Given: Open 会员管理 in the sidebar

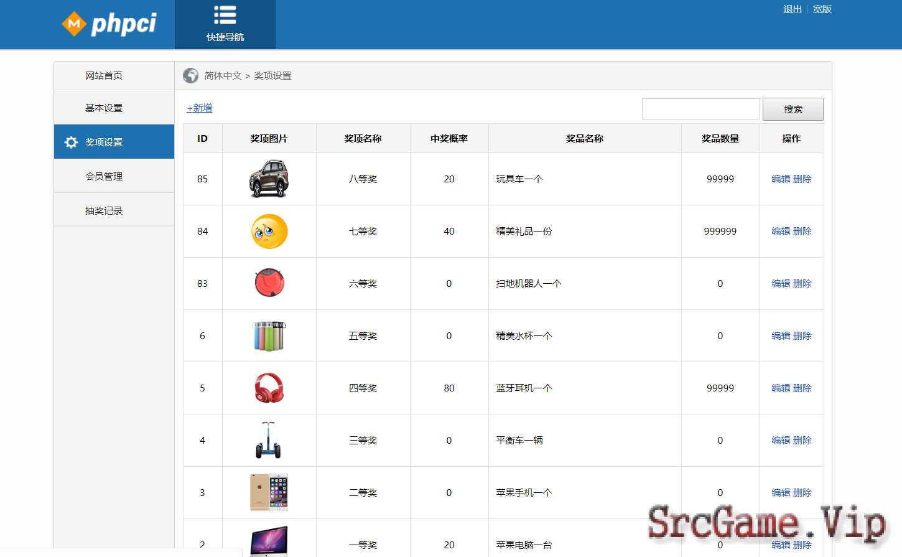Looking at the screenshot, I should click(x=104, y=177).
